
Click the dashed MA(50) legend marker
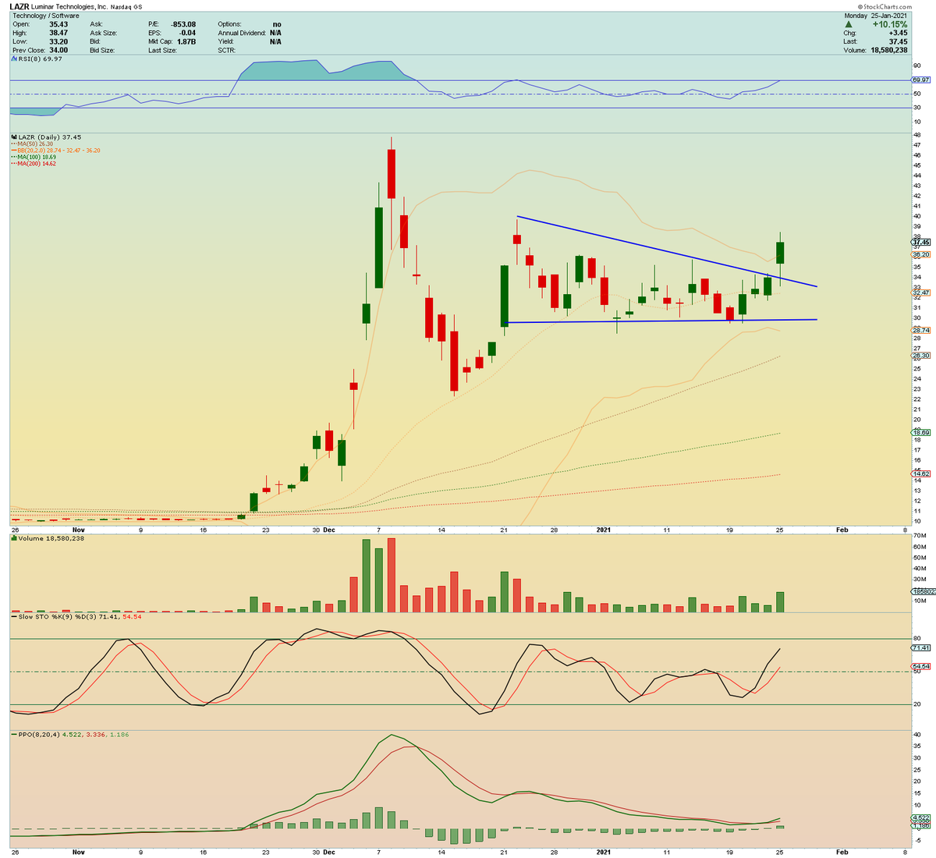[x=15, y=144]
